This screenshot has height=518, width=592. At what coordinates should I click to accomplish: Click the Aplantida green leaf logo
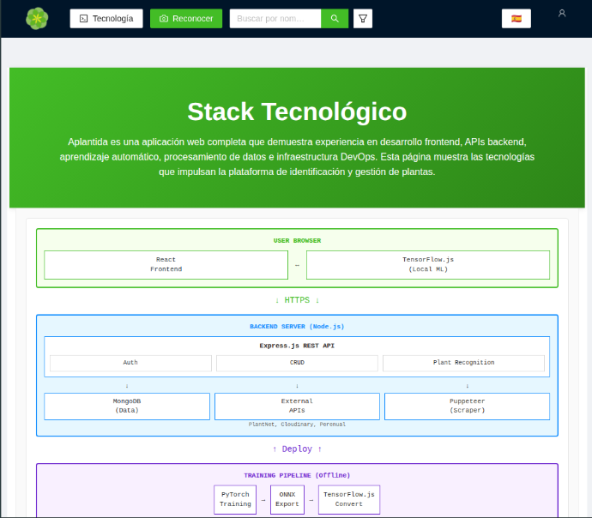37,18
